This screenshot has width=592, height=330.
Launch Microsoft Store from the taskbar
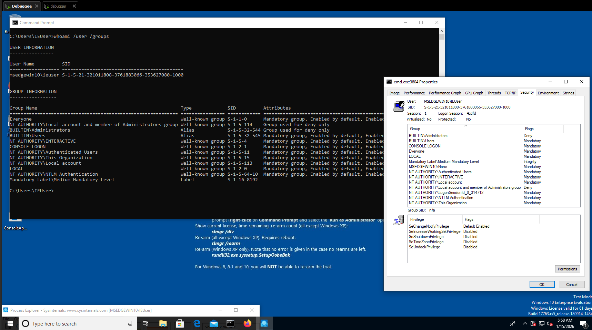click(x=180, y=323)
